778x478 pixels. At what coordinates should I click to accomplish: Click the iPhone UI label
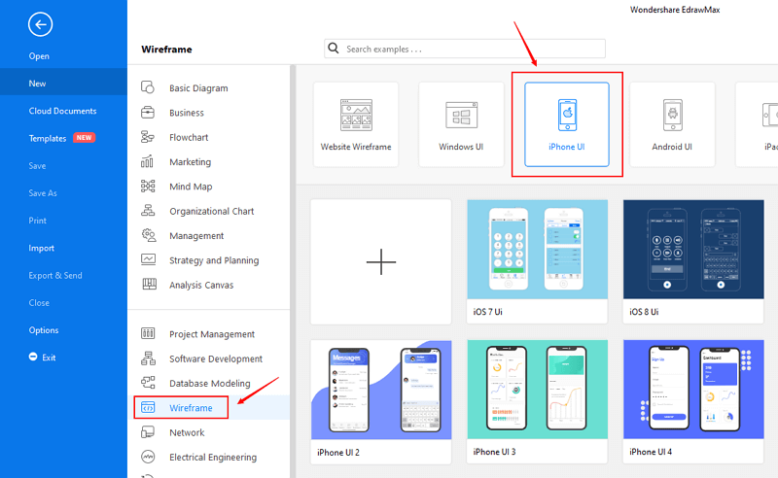pyautogui.click(x=567, y=147)
